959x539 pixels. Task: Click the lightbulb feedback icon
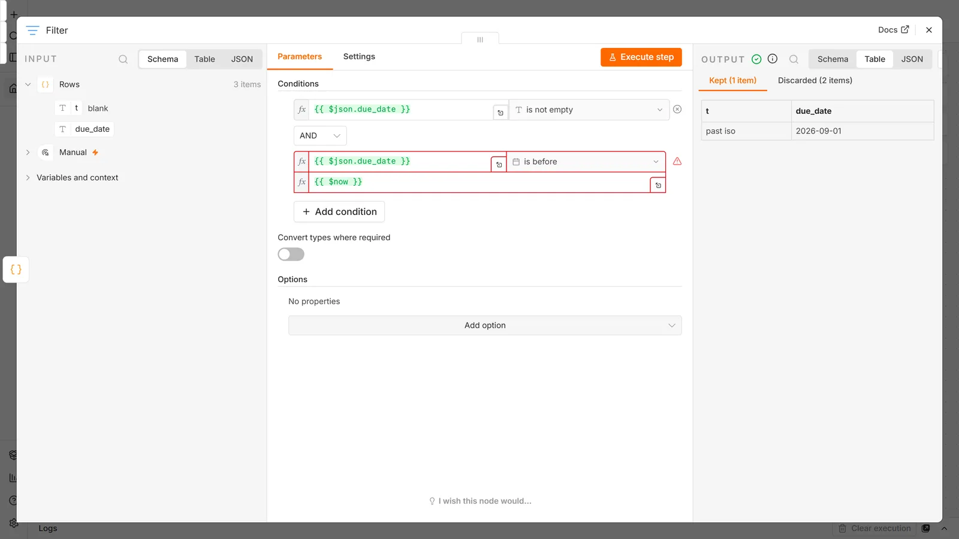click(432, 501)
